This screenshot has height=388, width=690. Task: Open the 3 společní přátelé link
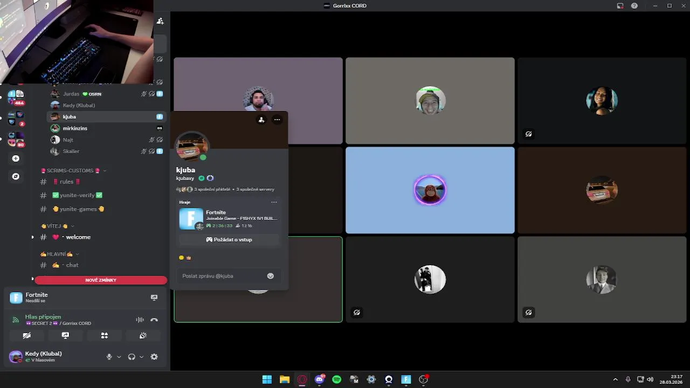click(212, 189)
